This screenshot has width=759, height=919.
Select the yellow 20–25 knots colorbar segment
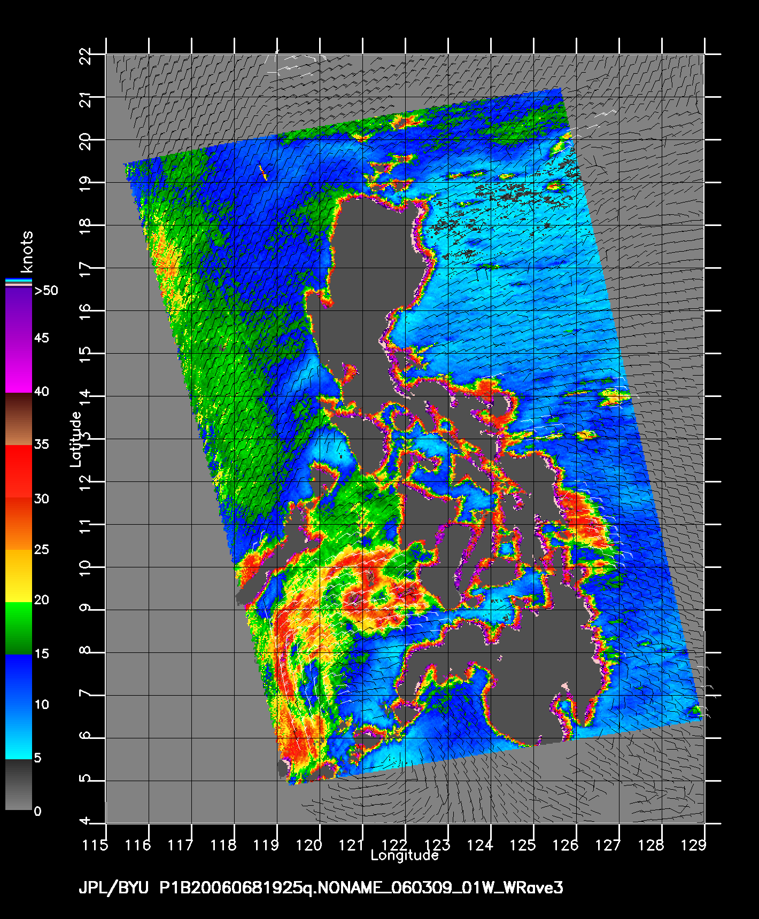(18, 576)
